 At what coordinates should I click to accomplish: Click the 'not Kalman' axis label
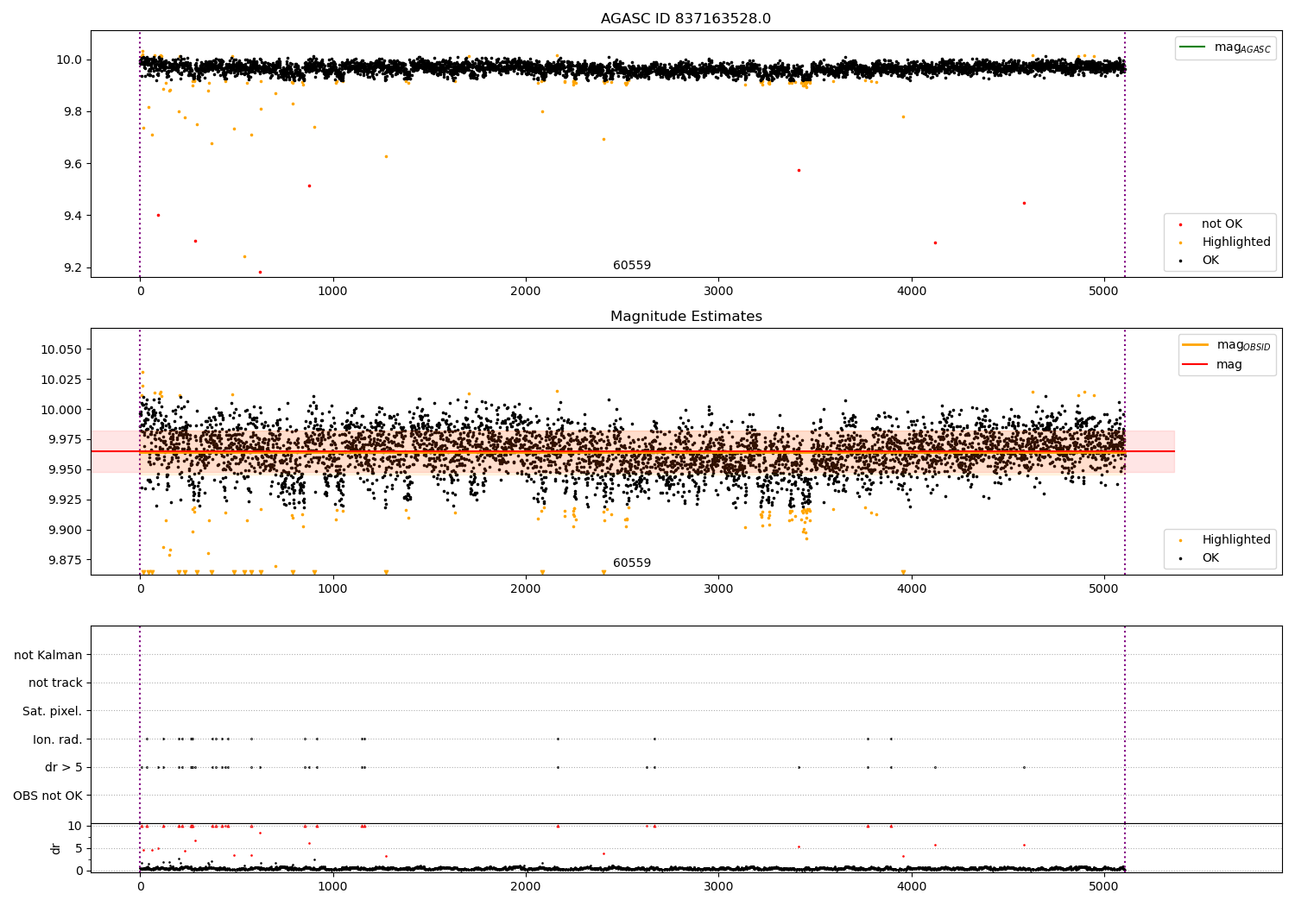pos(48,655)
